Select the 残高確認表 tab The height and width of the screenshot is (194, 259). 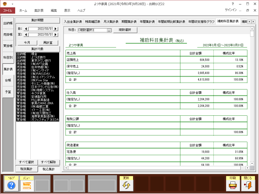93,22
